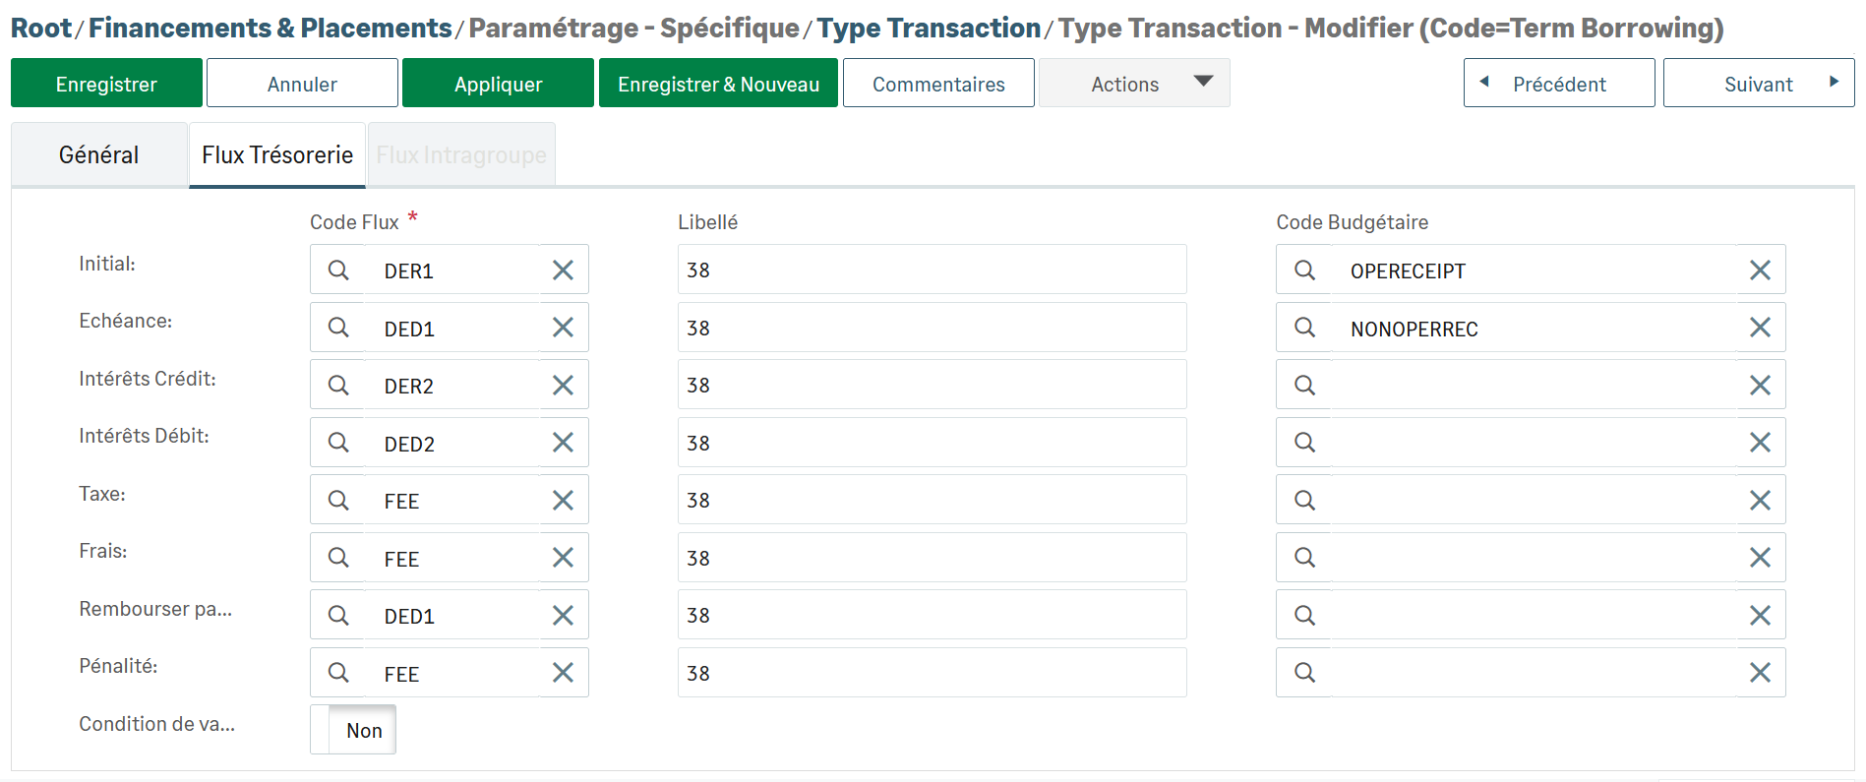Open lookup for Intérêts Crédit Code Flux

(338, 386)
